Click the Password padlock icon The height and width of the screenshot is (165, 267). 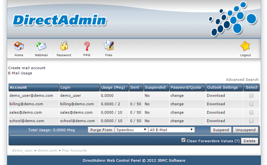[64, 45]
